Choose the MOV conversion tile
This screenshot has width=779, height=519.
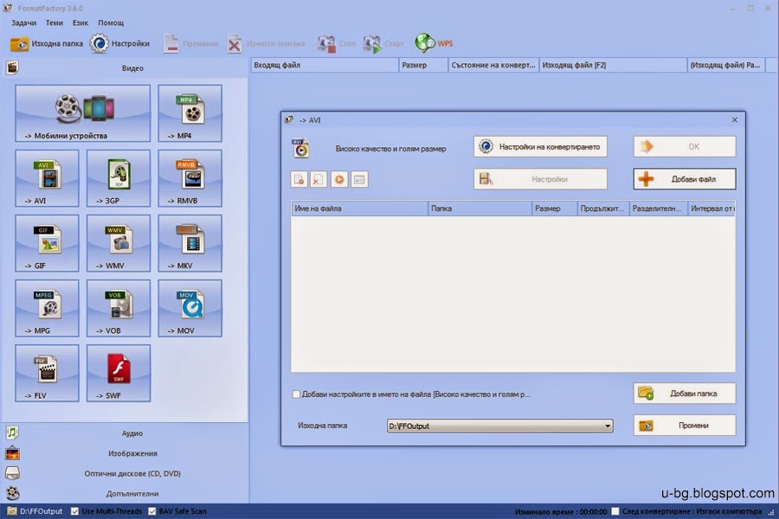point(190,309)
